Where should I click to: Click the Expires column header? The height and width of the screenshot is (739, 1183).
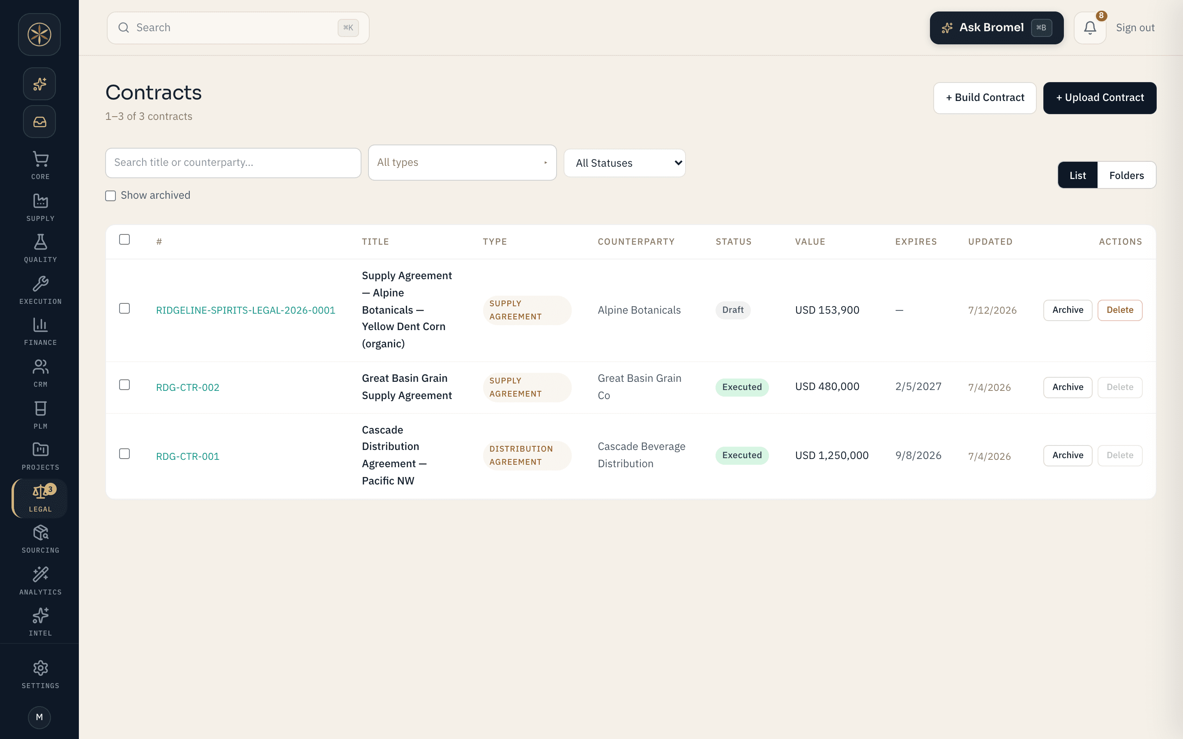tap(916, 242)
